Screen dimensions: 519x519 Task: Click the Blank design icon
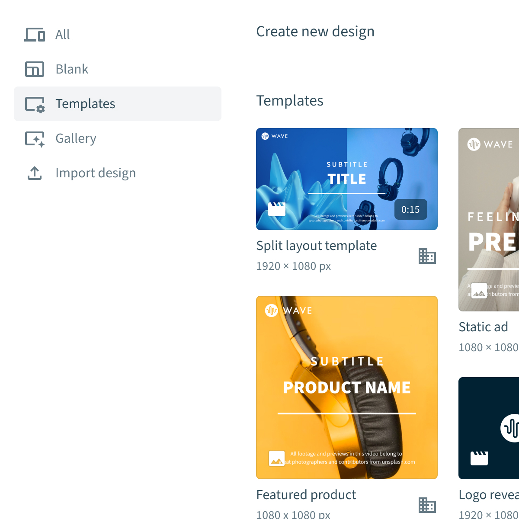click(35, 69)
